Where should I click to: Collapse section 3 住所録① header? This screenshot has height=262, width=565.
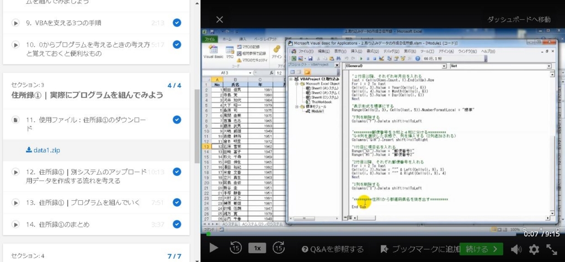click(96, 90)
